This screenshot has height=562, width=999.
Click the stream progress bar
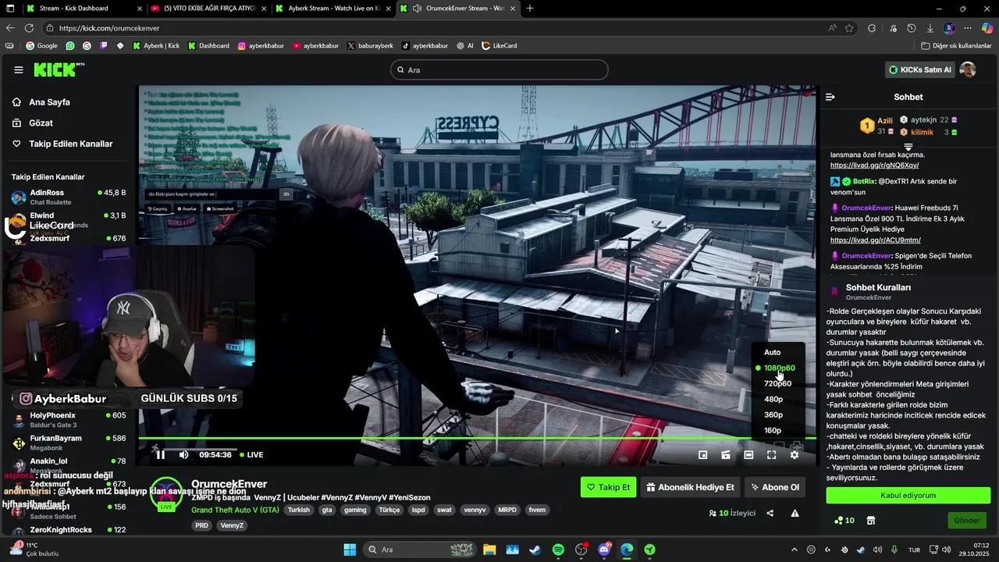(477, 438)
